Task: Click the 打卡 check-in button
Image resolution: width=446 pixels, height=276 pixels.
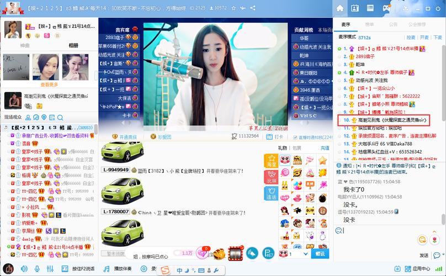Action: tap(274, 137)
